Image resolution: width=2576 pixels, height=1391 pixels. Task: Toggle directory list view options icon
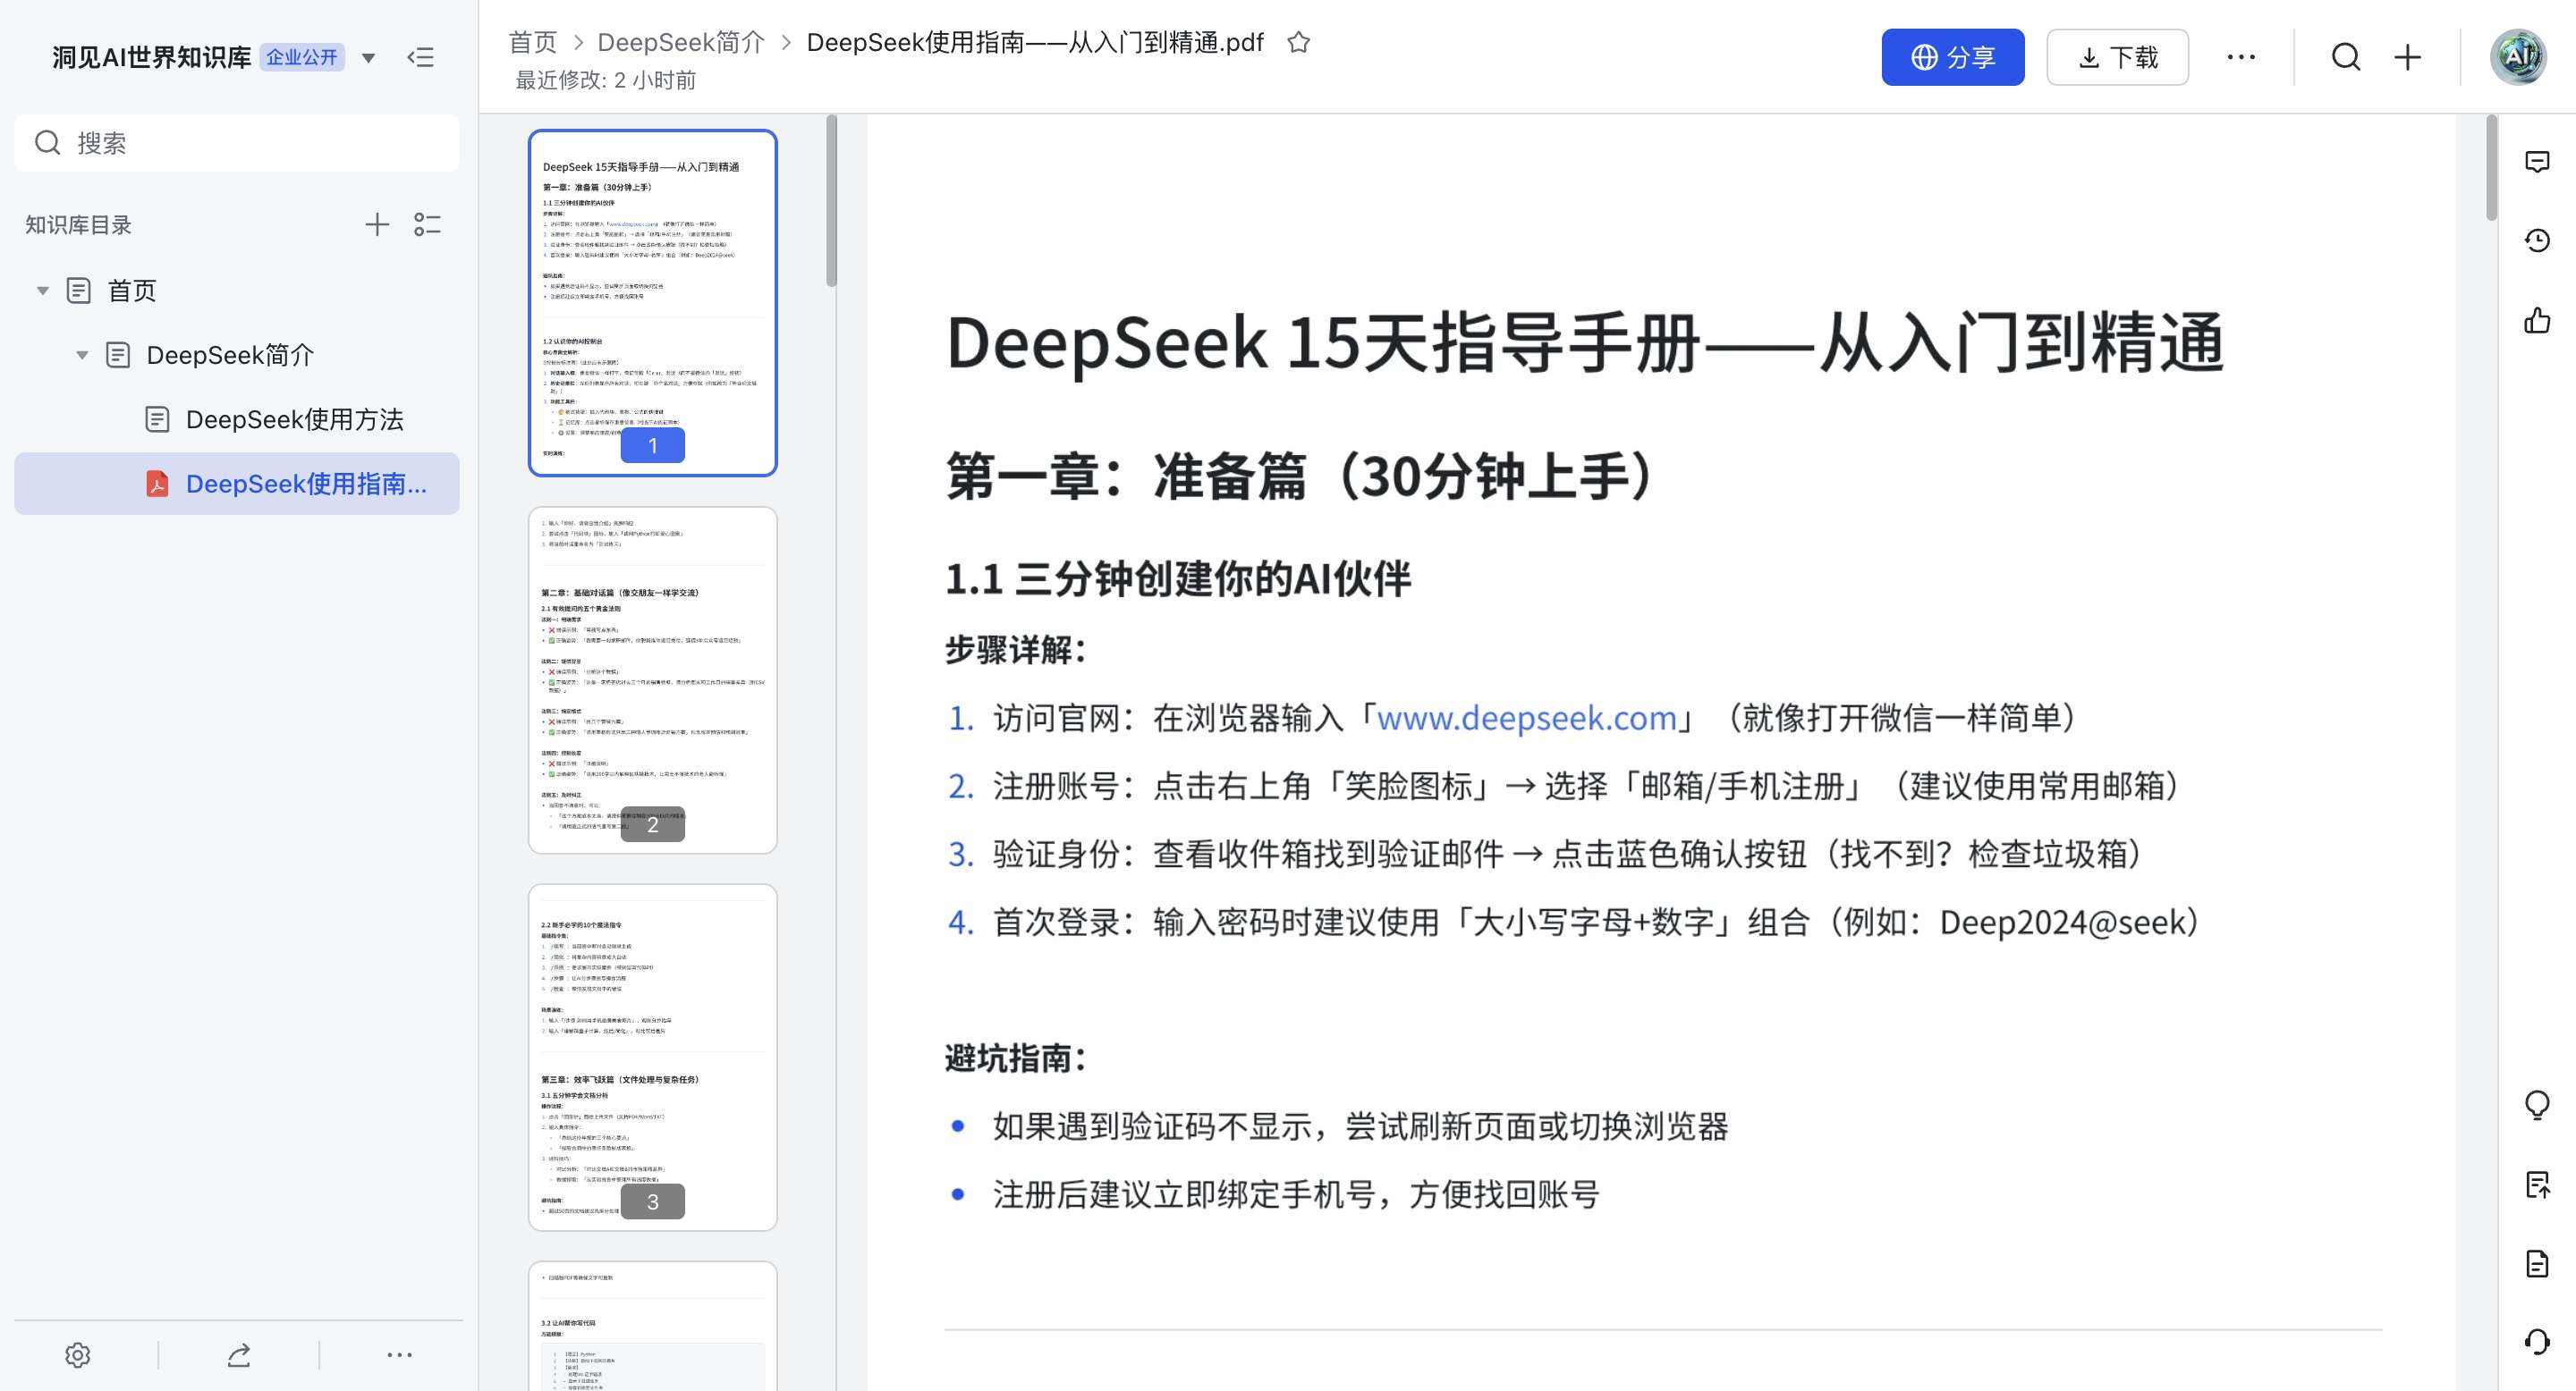point(427,225)
